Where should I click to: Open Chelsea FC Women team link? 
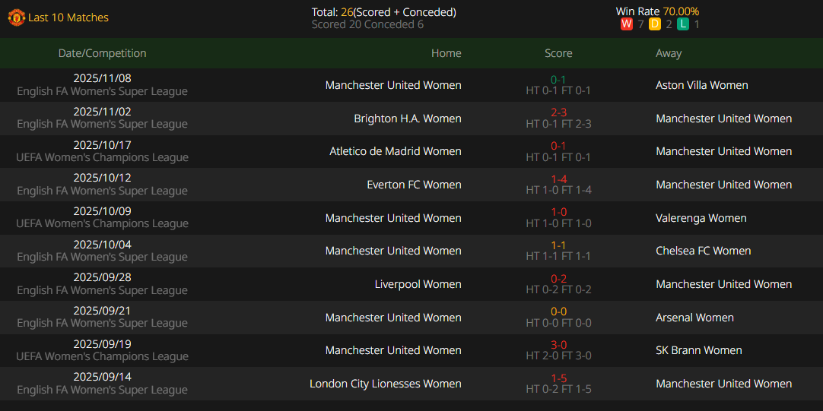[x=703, y=251]
